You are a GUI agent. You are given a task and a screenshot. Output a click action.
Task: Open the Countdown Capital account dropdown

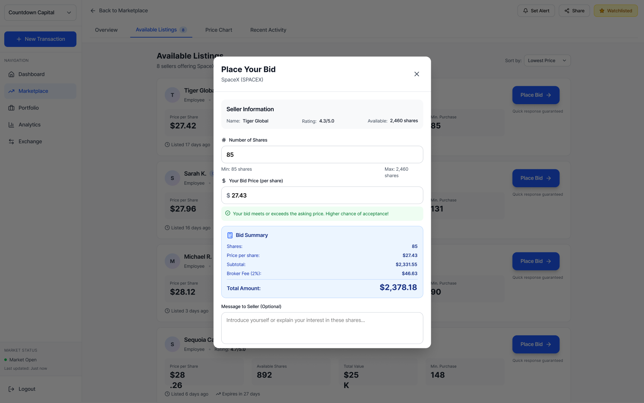[40, 12]
